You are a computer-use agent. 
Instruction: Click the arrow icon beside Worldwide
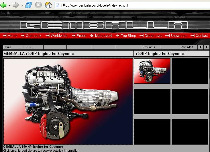click(48, 36)
